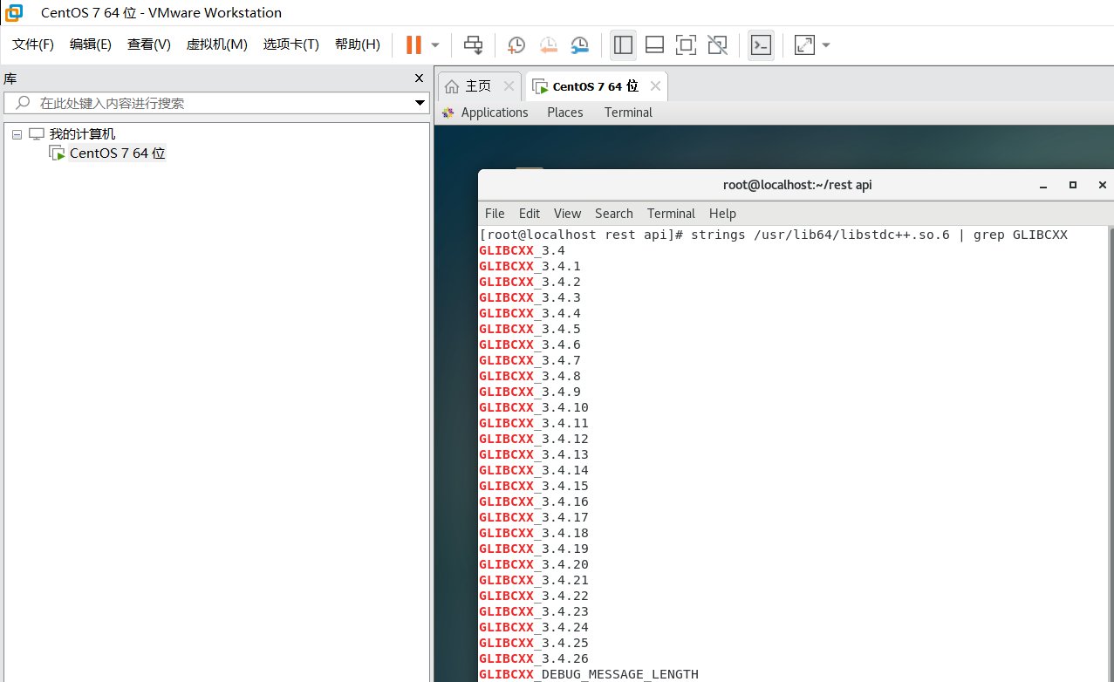This screenshot has width=1114, height=682.
Task: Pause the running virtual machine
Action: pos(412,44)
